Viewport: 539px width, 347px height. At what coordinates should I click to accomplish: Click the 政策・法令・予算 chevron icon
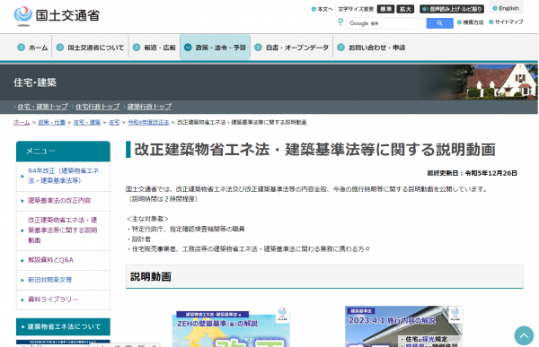coord(188,48)
